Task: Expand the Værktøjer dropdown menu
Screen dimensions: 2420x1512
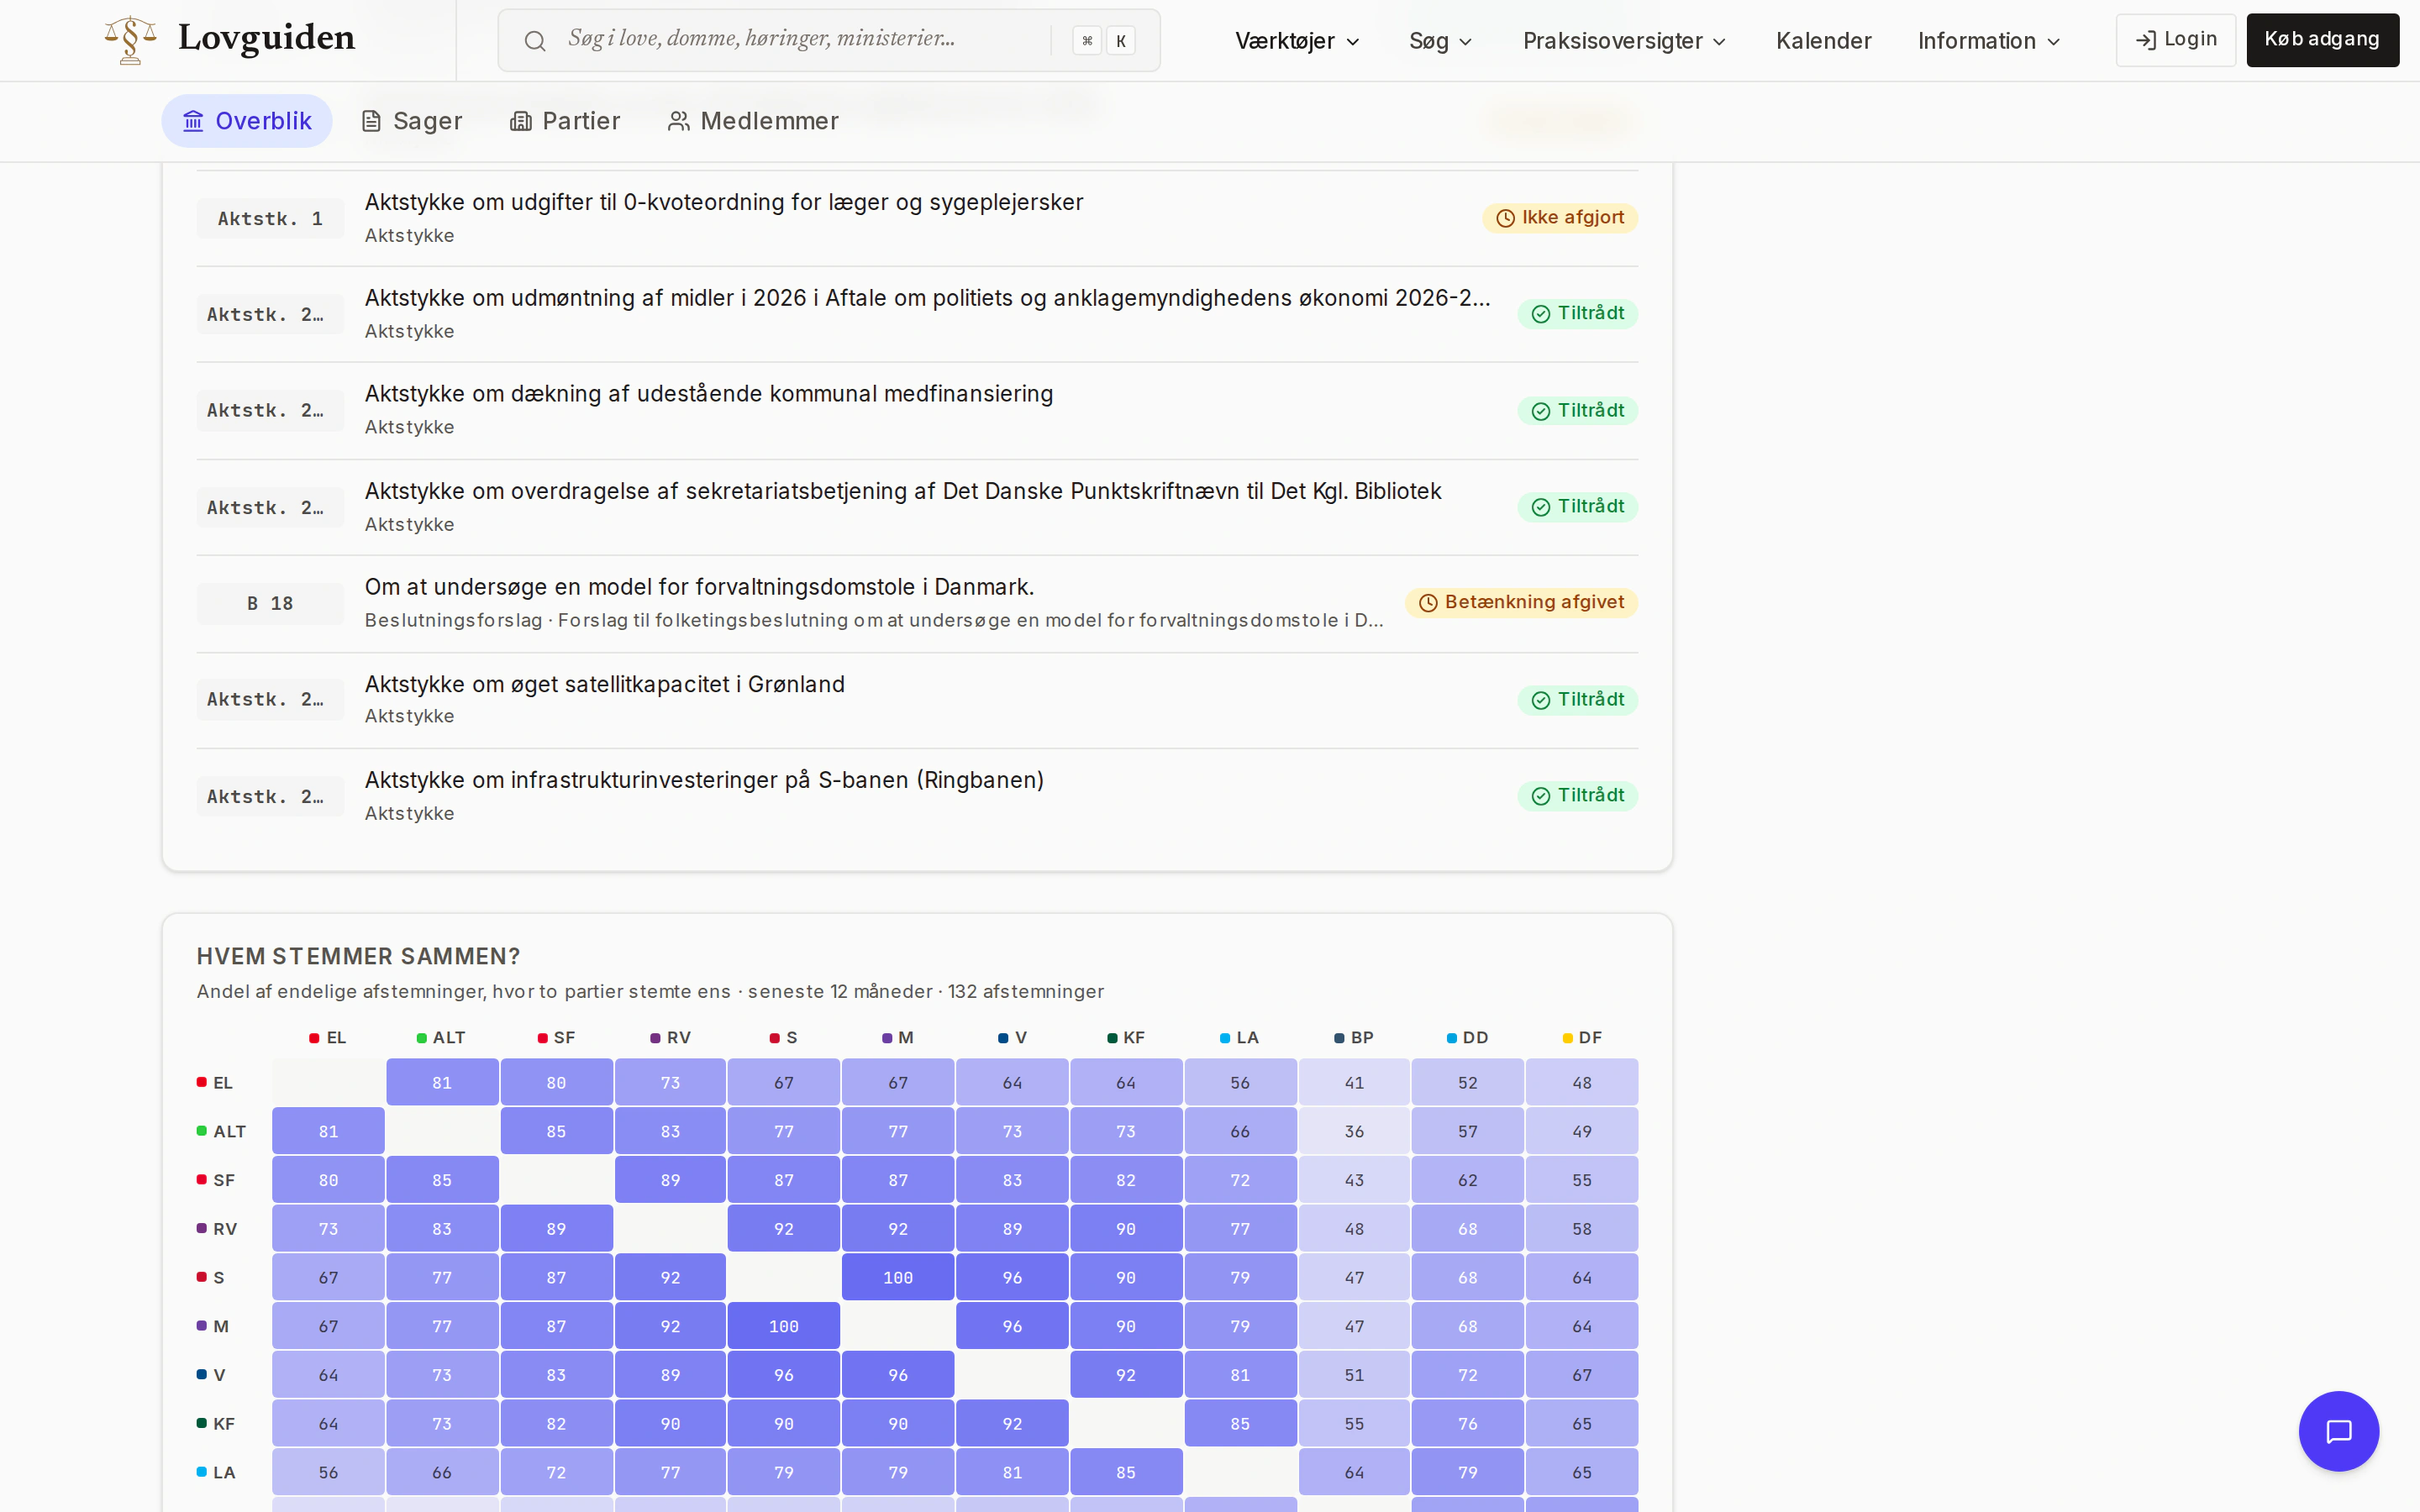Action: [x=1297, y=41]
